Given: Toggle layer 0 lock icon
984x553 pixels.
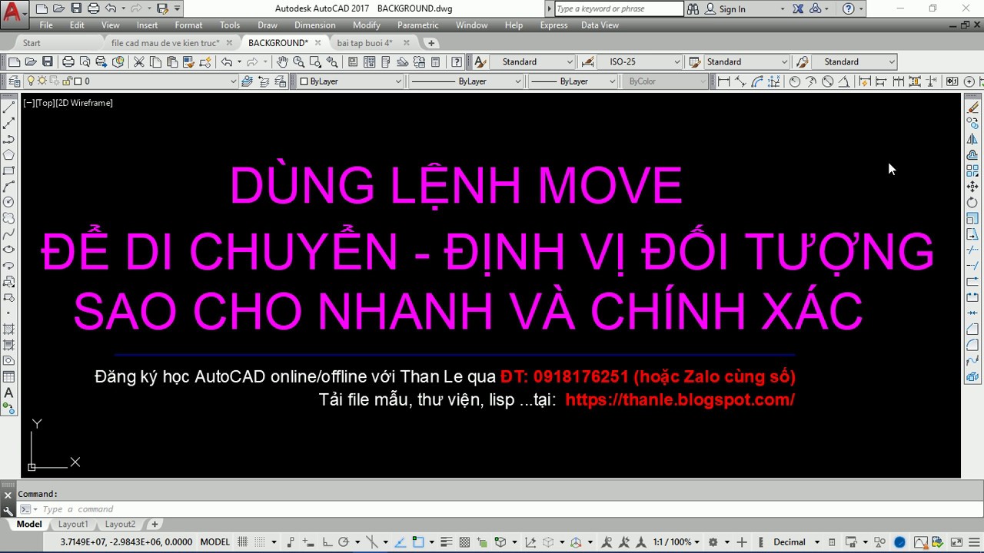Looking at the screenshot, I should tap(68, 81).
